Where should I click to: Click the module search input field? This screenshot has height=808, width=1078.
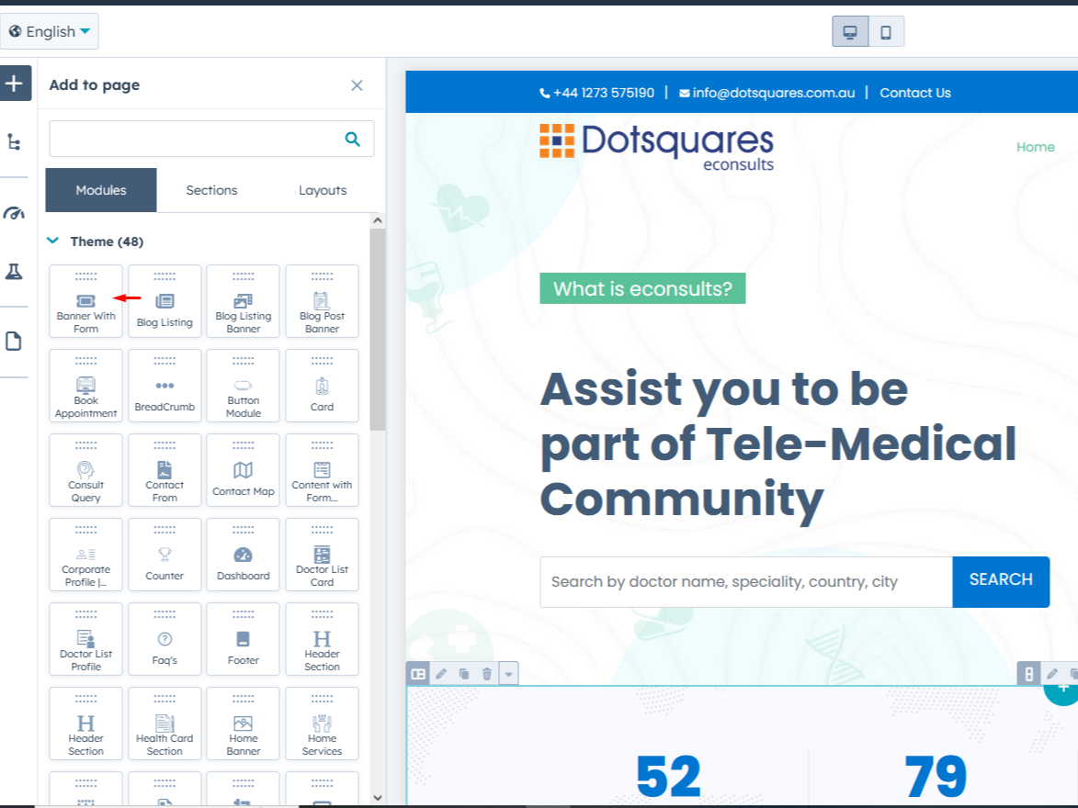click(x=195, y=139)
